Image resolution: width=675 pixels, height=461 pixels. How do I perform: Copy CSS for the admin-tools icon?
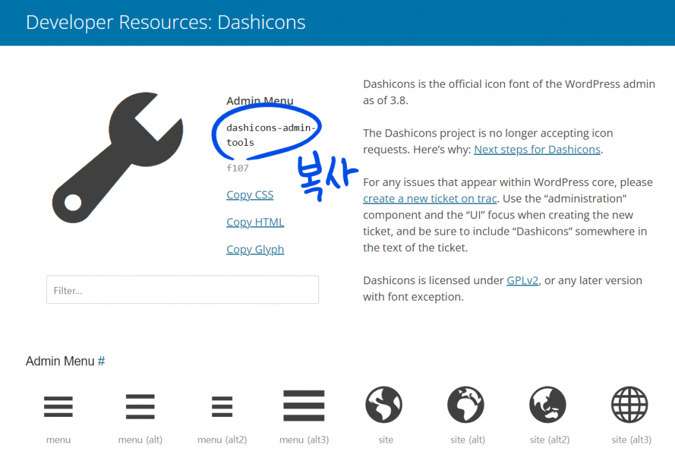click(x=250, y=195)
